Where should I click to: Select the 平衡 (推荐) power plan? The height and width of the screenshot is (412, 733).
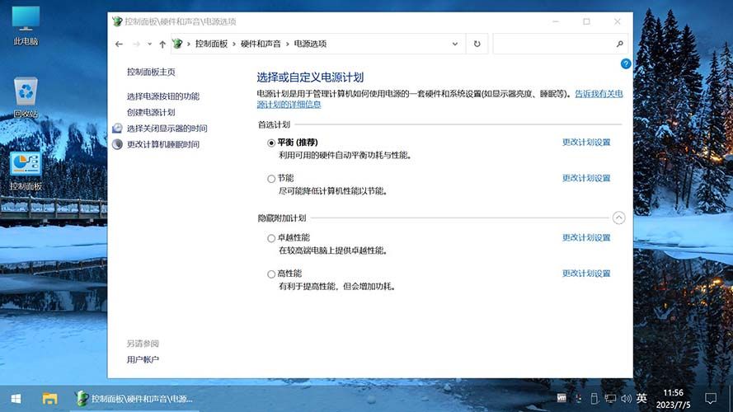[x=271, y=143]
